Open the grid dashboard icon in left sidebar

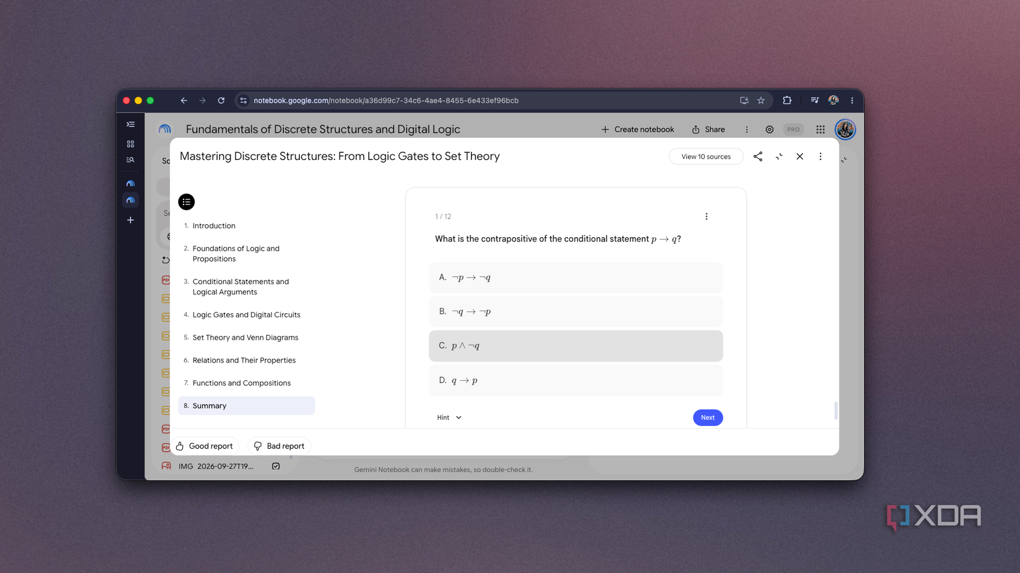pos(130,144)
